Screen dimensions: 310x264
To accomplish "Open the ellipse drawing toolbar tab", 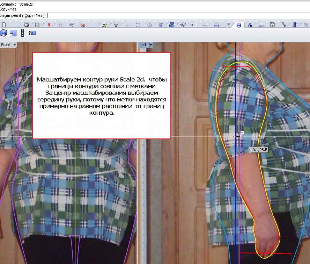I will click(149, 25).
